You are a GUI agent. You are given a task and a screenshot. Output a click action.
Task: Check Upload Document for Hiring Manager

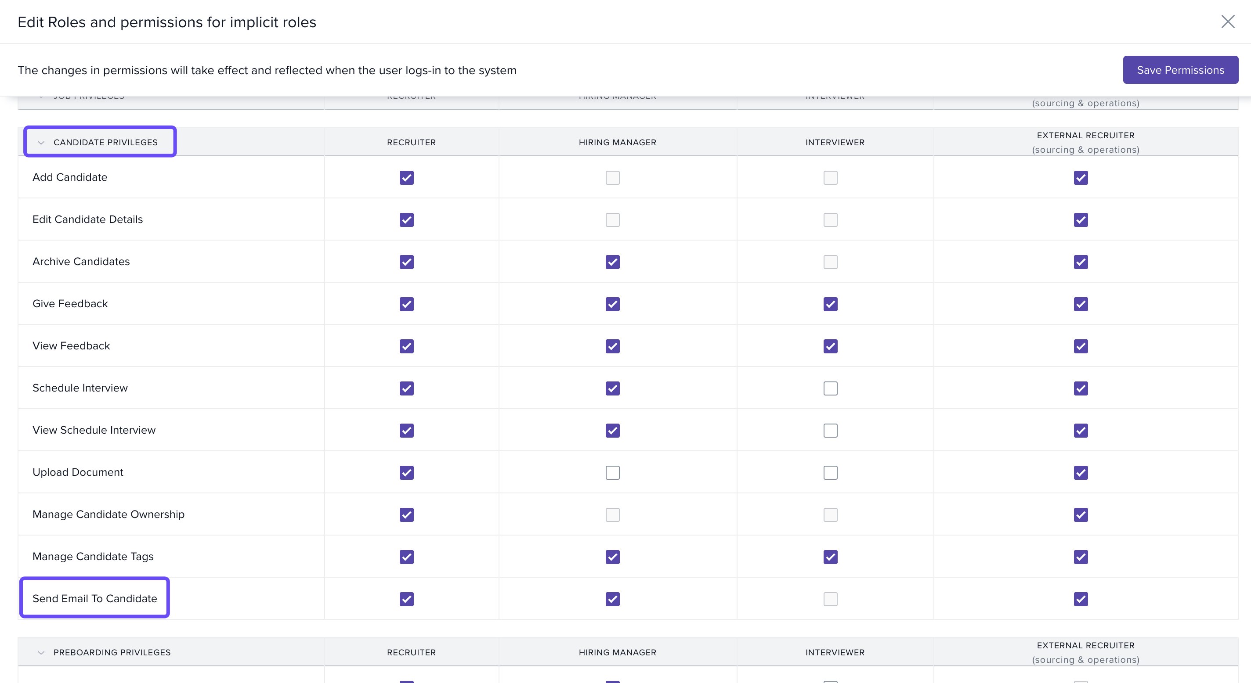coord(612,473)
